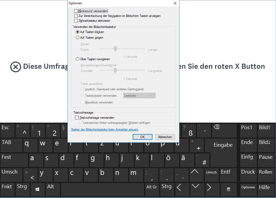Click the circled X icon on the page

[x=15, y=67]
